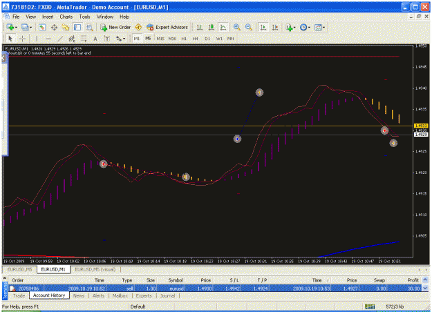Click the yellow horizontal price level line
Image resolution: width=432 pixels, height=312 pixels.
pyautogui.click(x=211, y=126)
